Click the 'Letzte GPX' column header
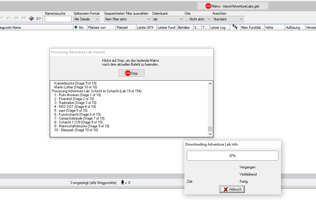316x210 pixels. pos(146,28)
